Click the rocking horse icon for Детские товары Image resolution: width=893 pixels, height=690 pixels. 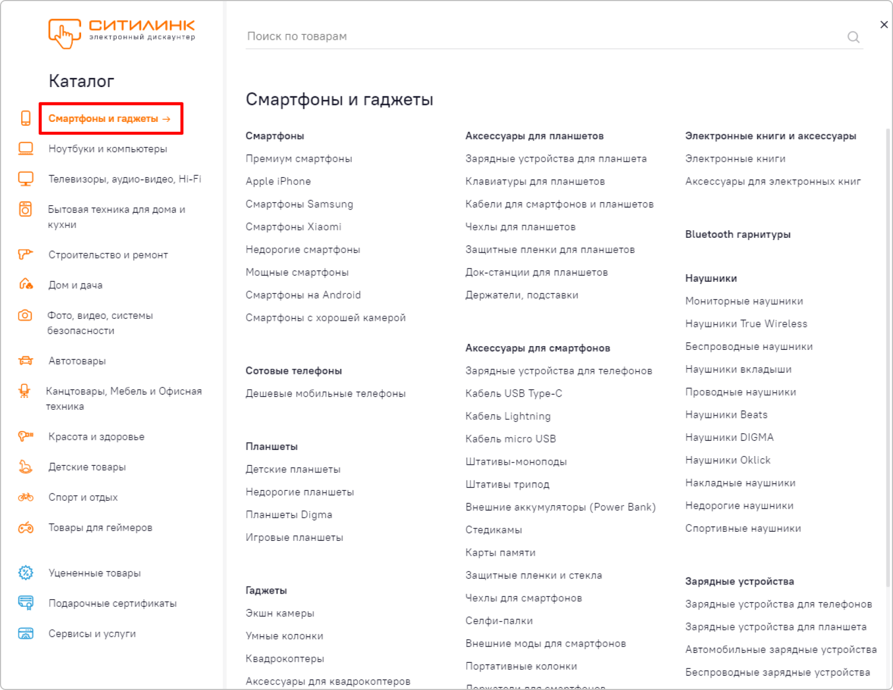point(26,466)
